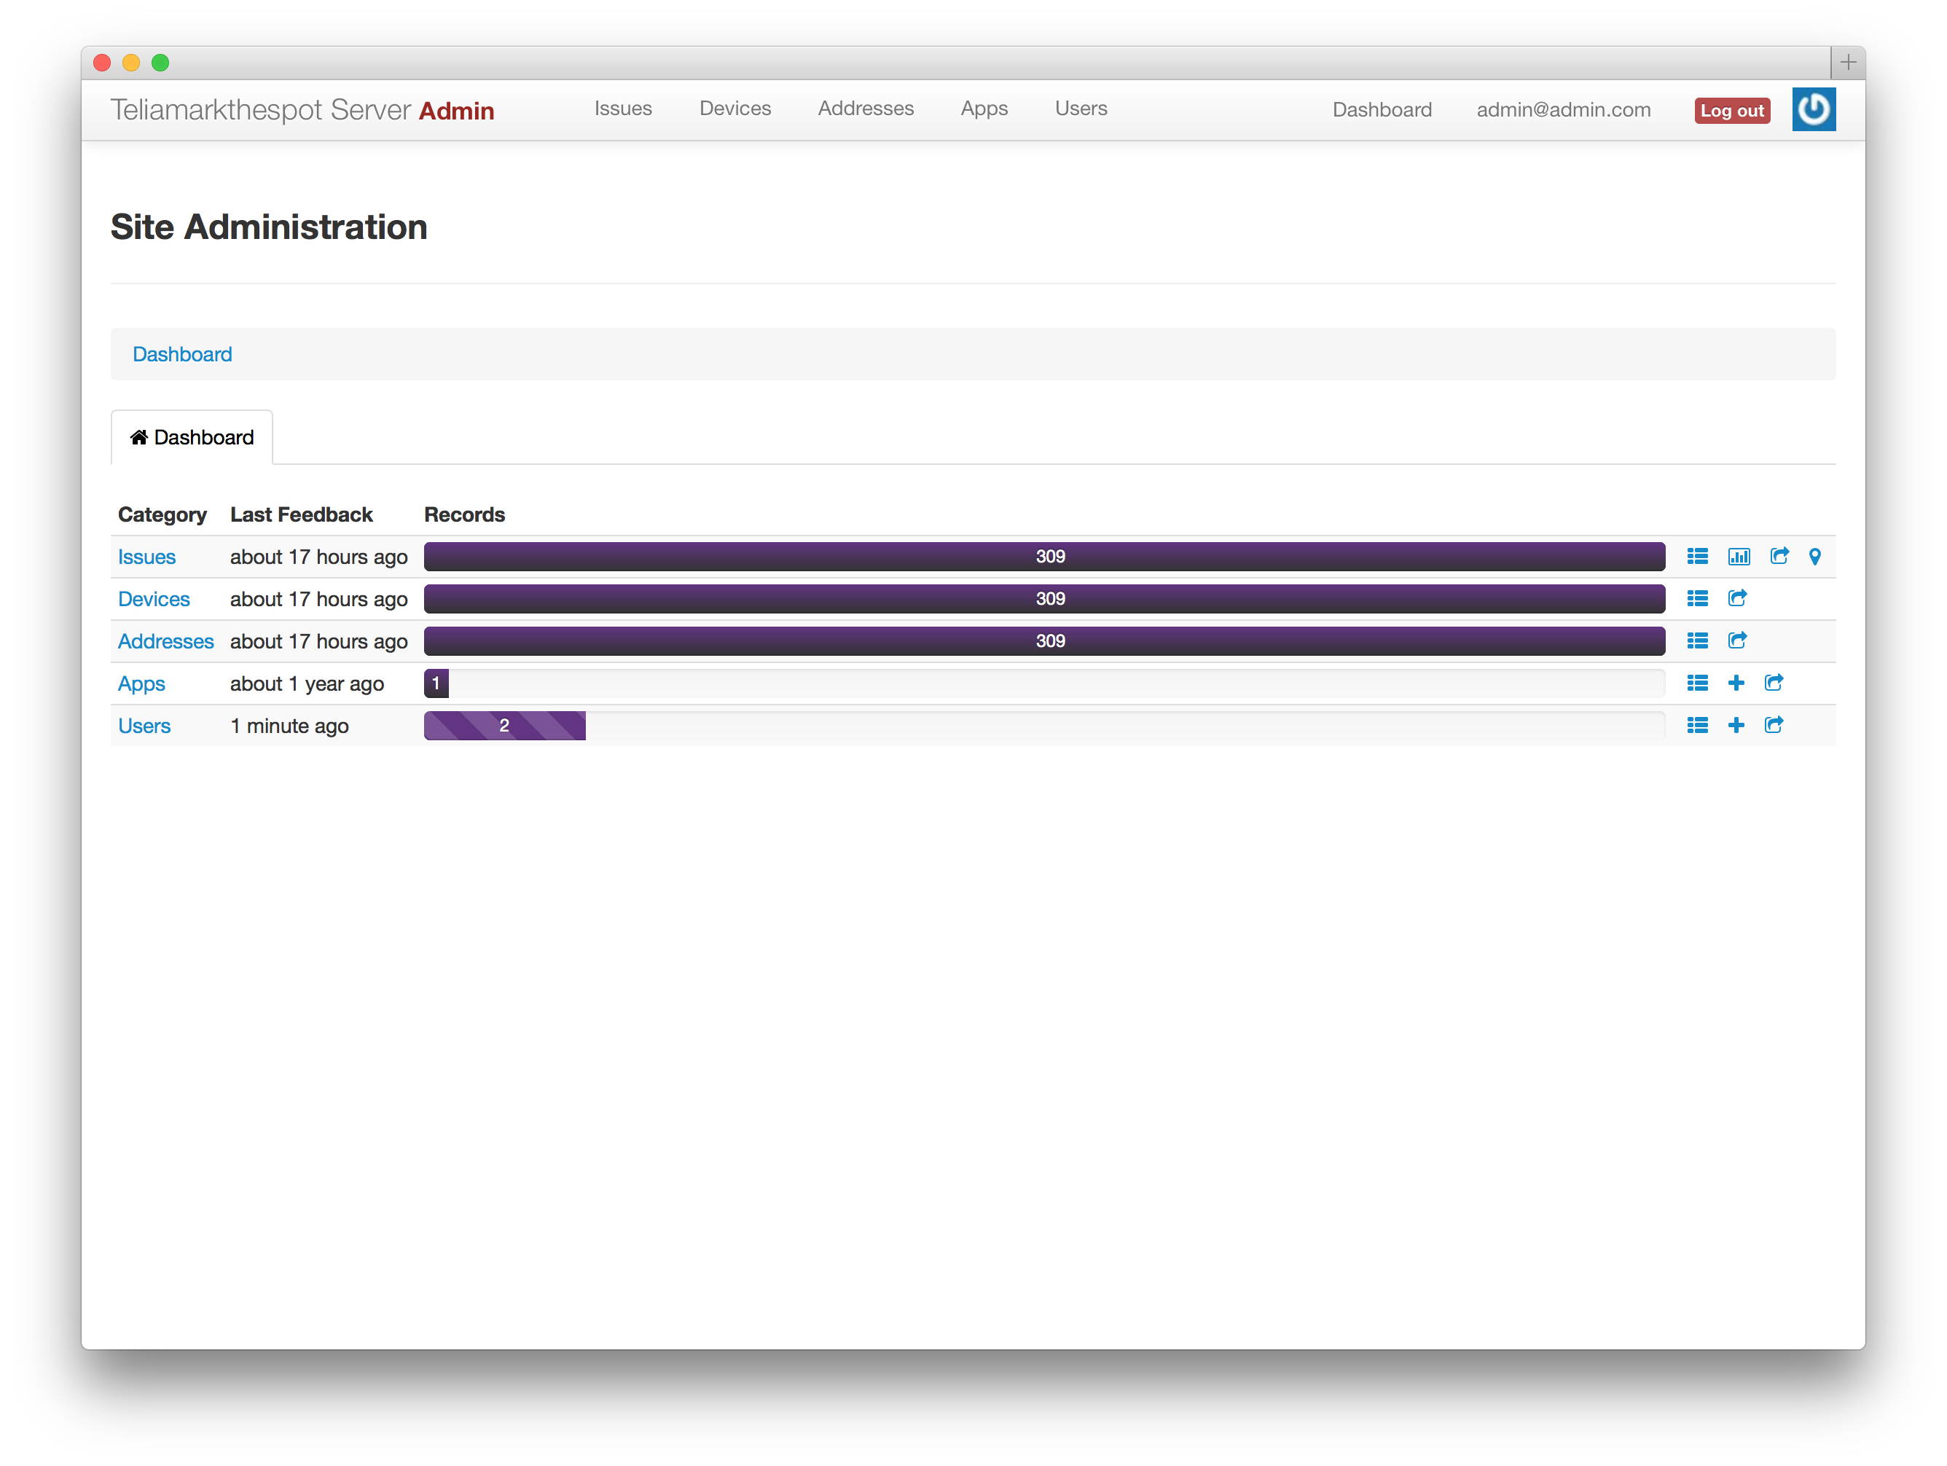Click the export icon in the Addresses row
The image size is (1947, 1466).
coord(1736,640)
